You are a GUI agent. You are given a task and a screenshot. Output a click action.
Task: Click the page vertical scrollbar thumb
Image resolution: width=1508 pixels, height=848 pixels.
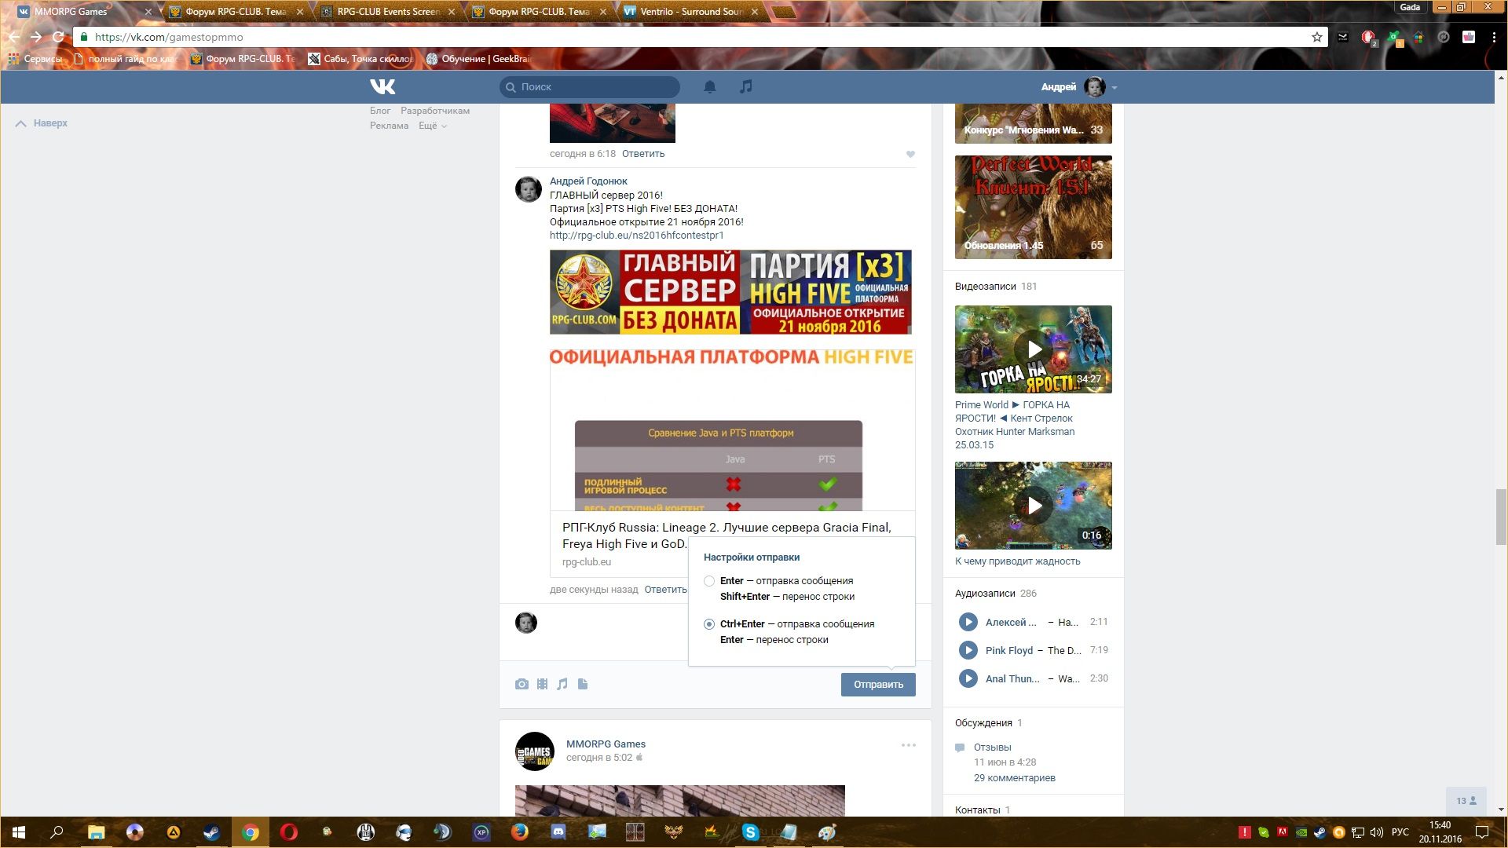click(x=1501, y=516)
